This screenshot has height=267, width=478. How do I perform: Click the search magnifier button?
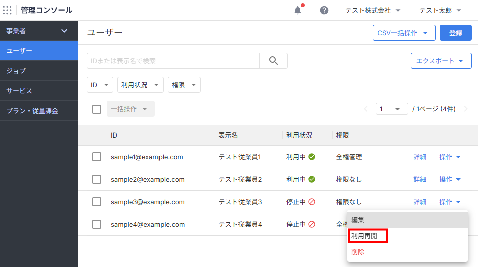(x=273, y=61)
